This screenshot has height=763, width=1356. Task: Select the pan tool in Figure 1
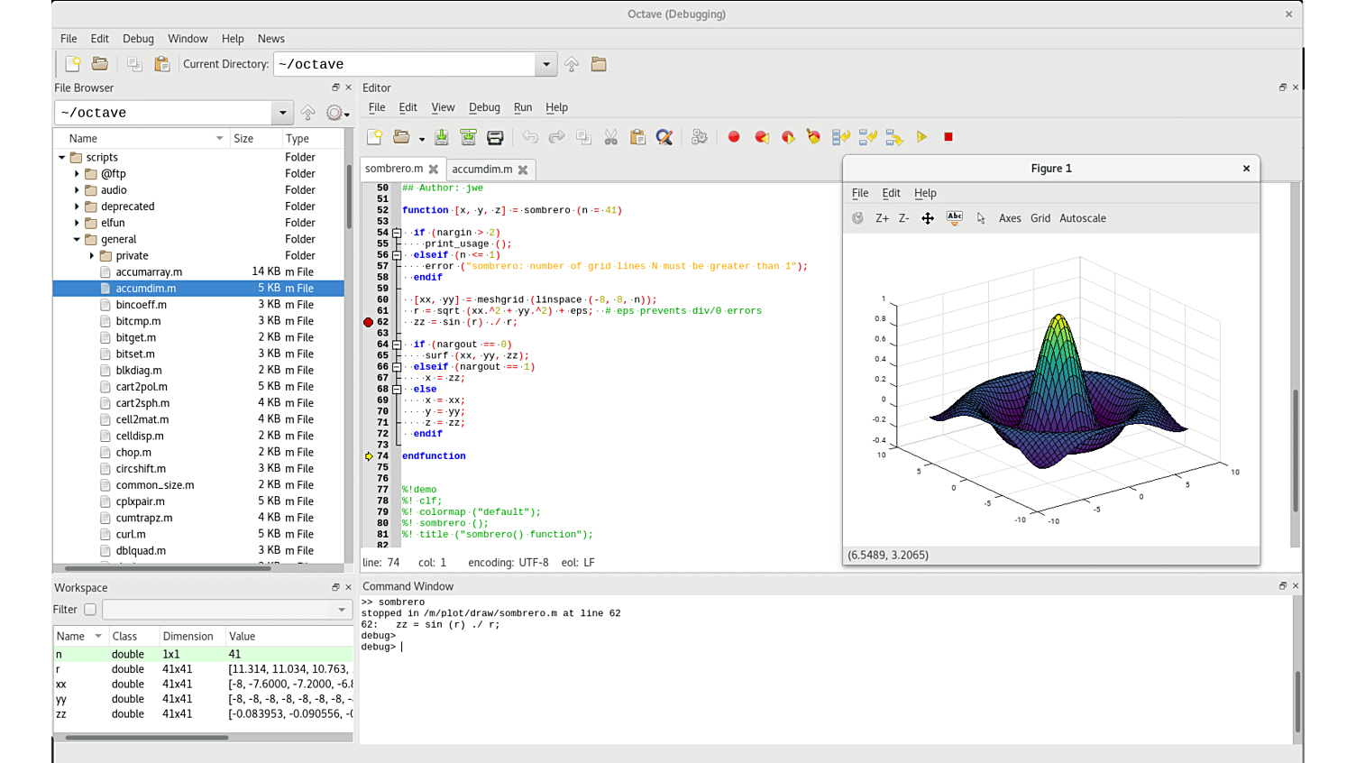pyautogui.click(x=927, y=218)
